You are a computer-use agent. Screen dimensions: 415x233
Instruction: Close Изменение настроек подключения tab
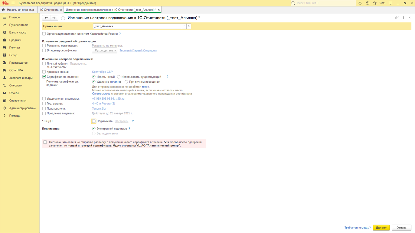pos(159,10)
